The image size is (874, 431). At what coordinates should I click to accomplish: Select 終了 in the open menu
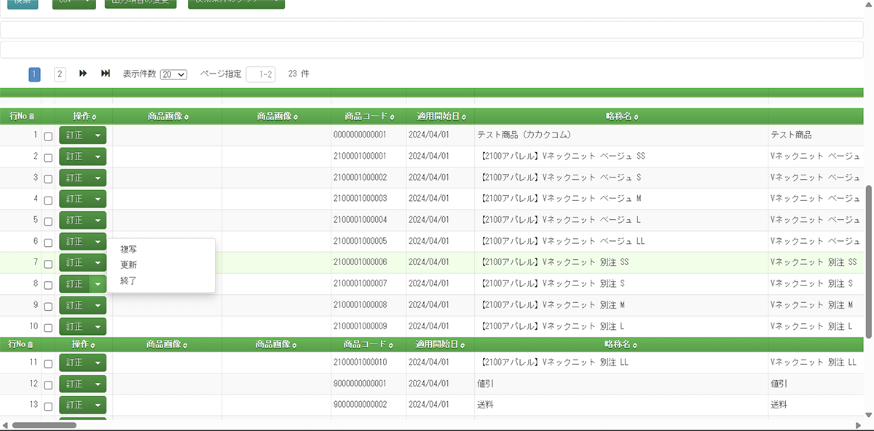[128, 280]
